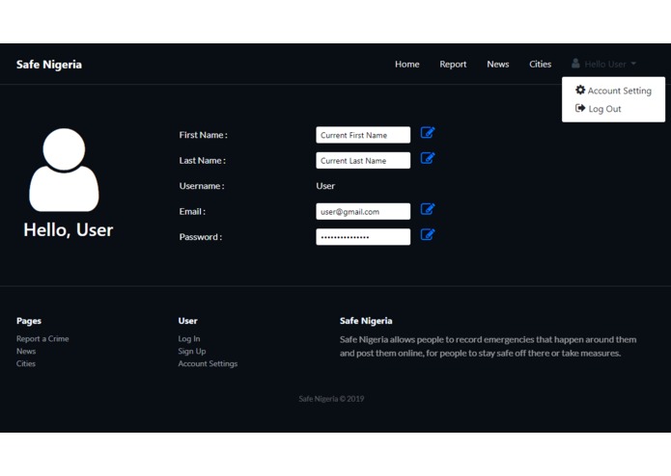Open Report in the navigation bar
671x476 pixels.
[x=453, y=64]
